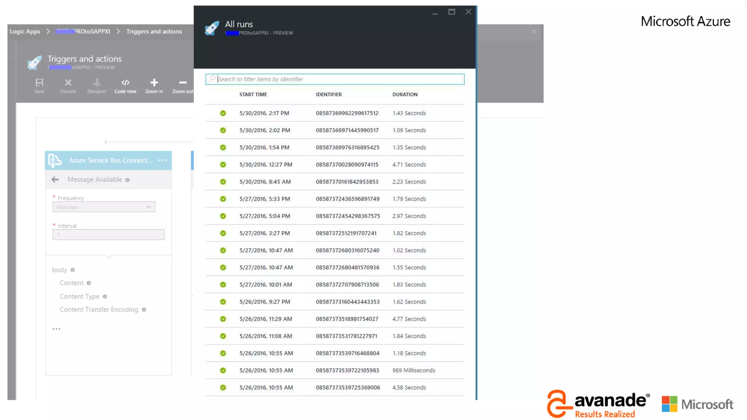Sort by DURATION column header
Image resolution: width=747 pixels, height=420 pixels.
(405, 94)
